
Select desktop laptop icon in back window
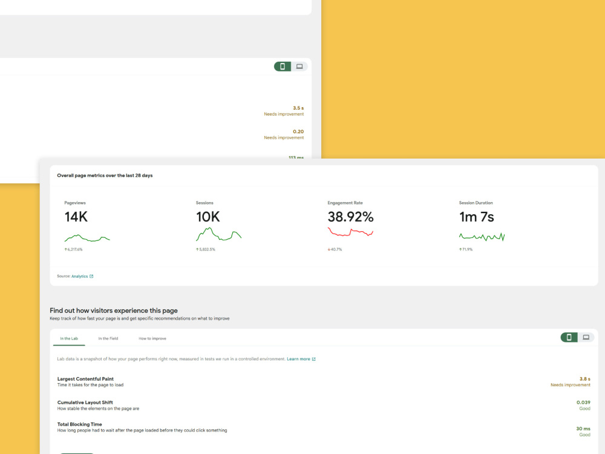tap(299, 67)
